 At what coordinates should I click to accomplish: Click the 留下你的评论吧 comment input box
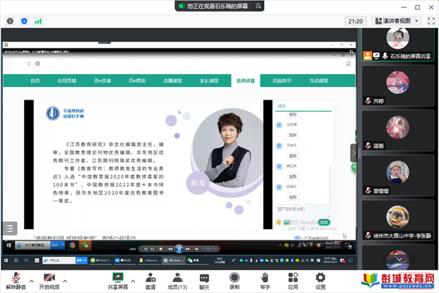[x=303, y=211]
